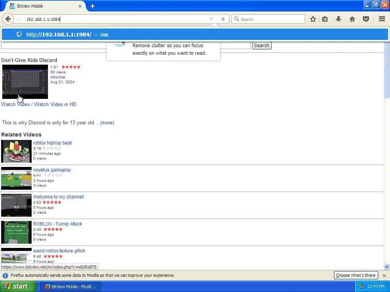Viewport: 390px width, 292px height.
Task: Click the "21 minutes ago" text
Action: (47, 154)
